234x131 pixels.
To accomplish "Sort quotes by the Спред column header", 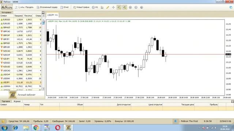I will point(37,16).
